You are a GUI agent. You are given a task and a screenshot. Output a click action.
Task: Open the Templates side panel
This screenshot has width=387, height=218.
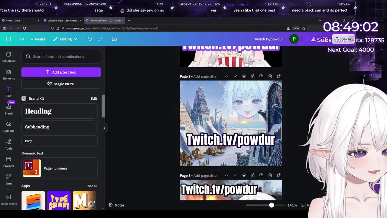coord(8,57)
